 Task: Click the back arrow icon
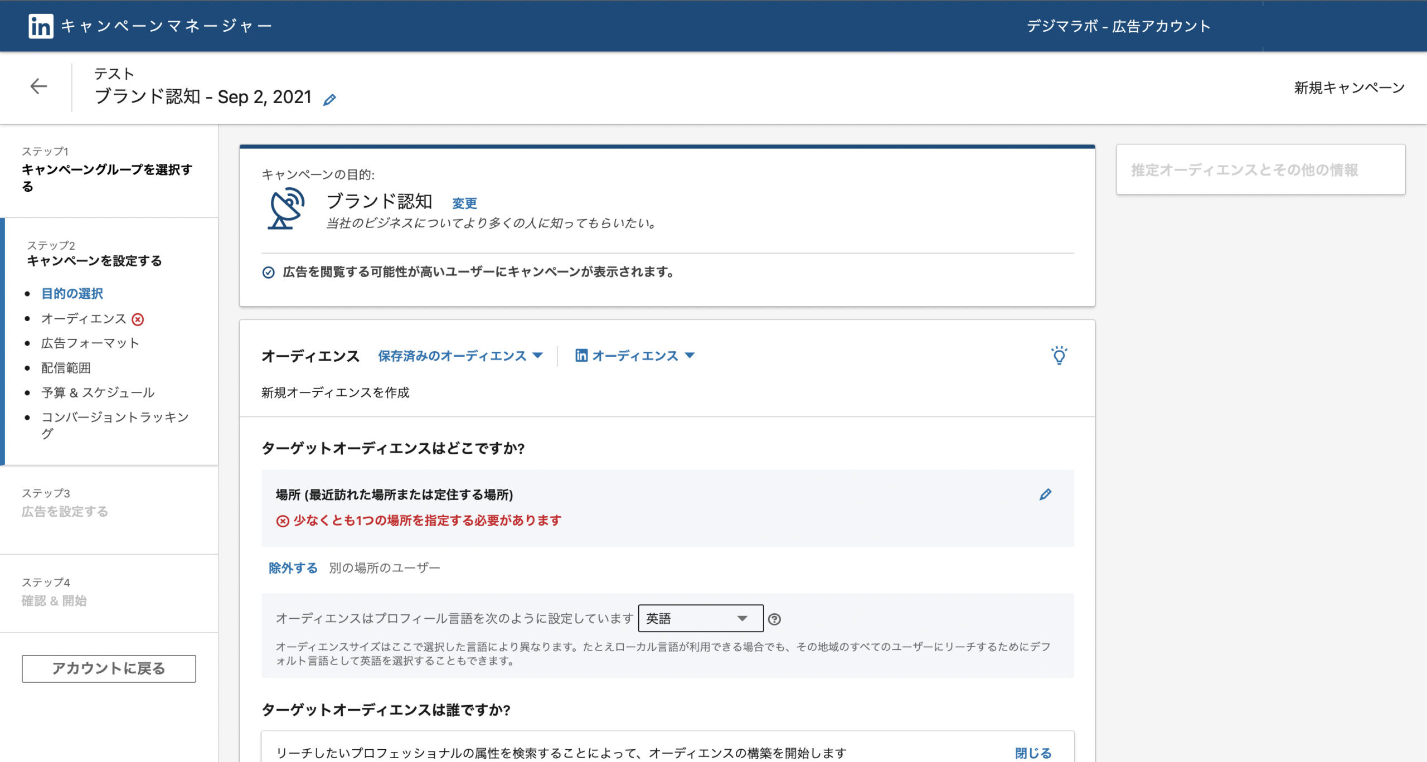click(38, 86)
